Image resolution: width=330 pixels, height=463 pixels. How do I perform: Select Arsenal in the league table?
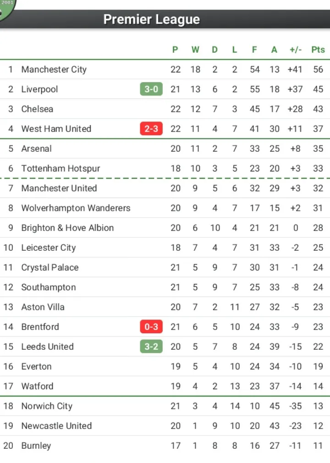click(x=165, y=148)
